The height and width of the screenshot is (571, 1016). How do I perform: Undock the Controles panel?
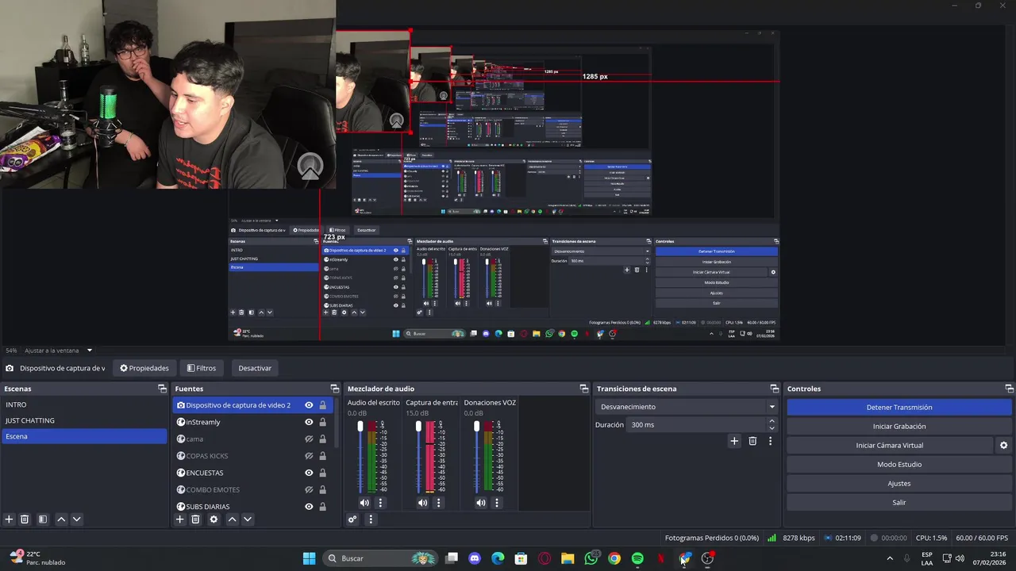[x=1010, y=389]
